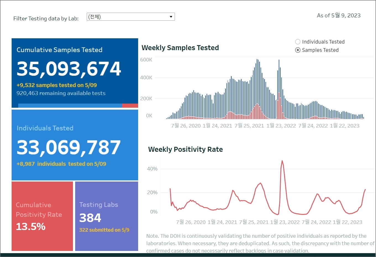Click the 600K axis label in samples chart
Screen dimensions: 376x257
point(146,60)
